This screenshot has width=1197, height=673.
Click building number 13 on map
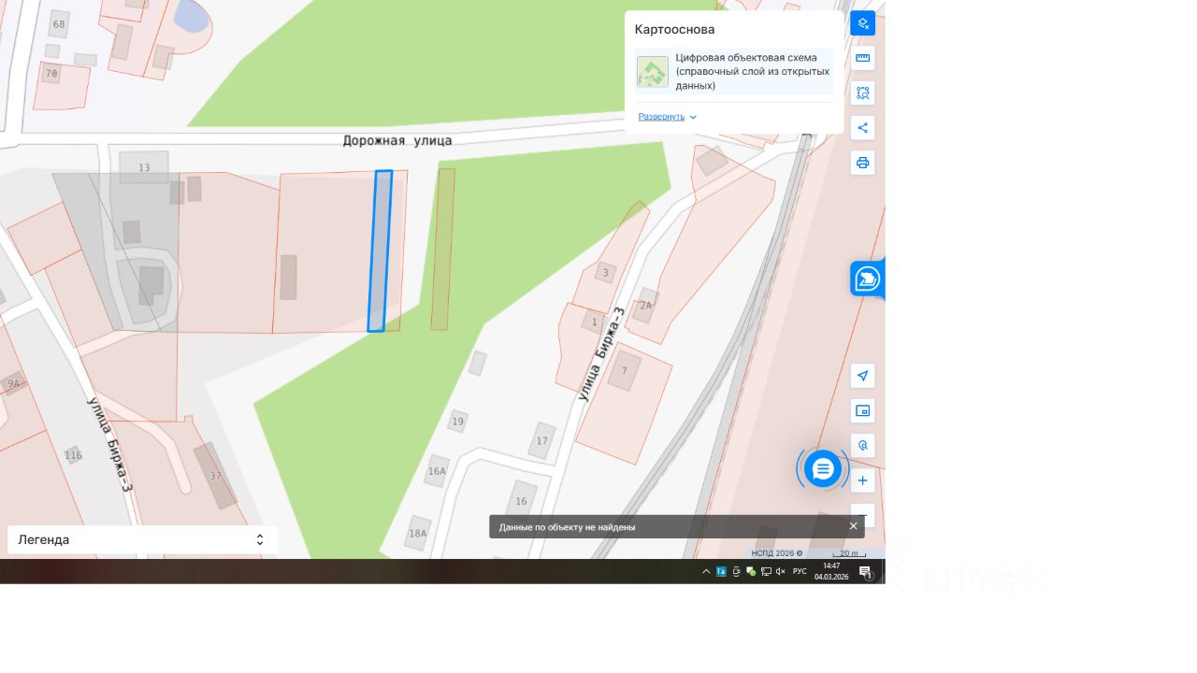[144, 167]
